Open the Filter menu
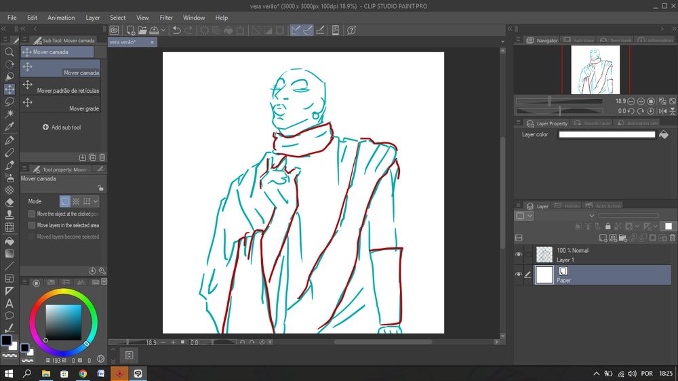 click(166, 18)
